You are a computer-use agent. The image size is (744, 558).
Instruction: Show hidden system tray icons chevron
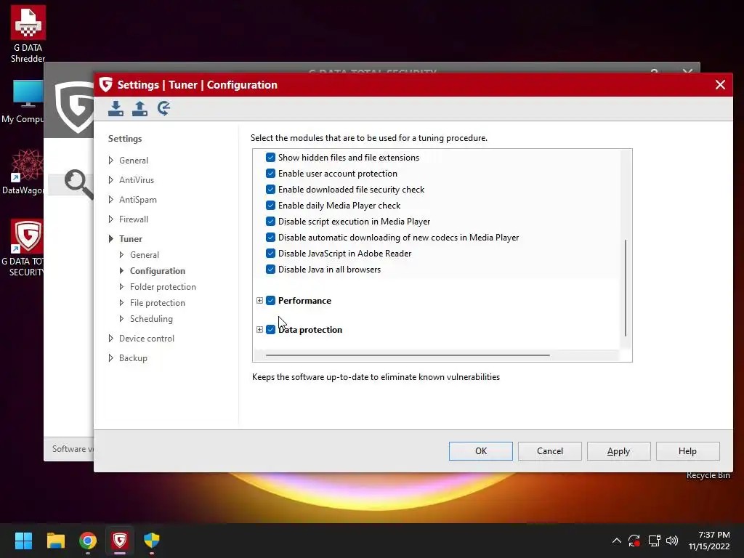(x=616, y=541)
